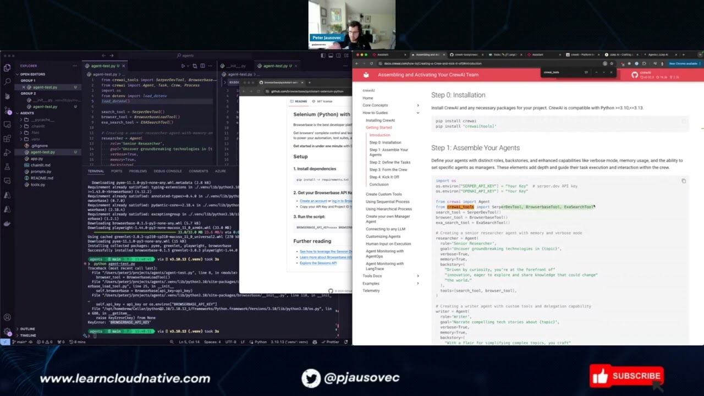The height and width of the screenshot is (396, 704).
Task: Open Installing CrewAI docs link
Action: coord(380,120)
